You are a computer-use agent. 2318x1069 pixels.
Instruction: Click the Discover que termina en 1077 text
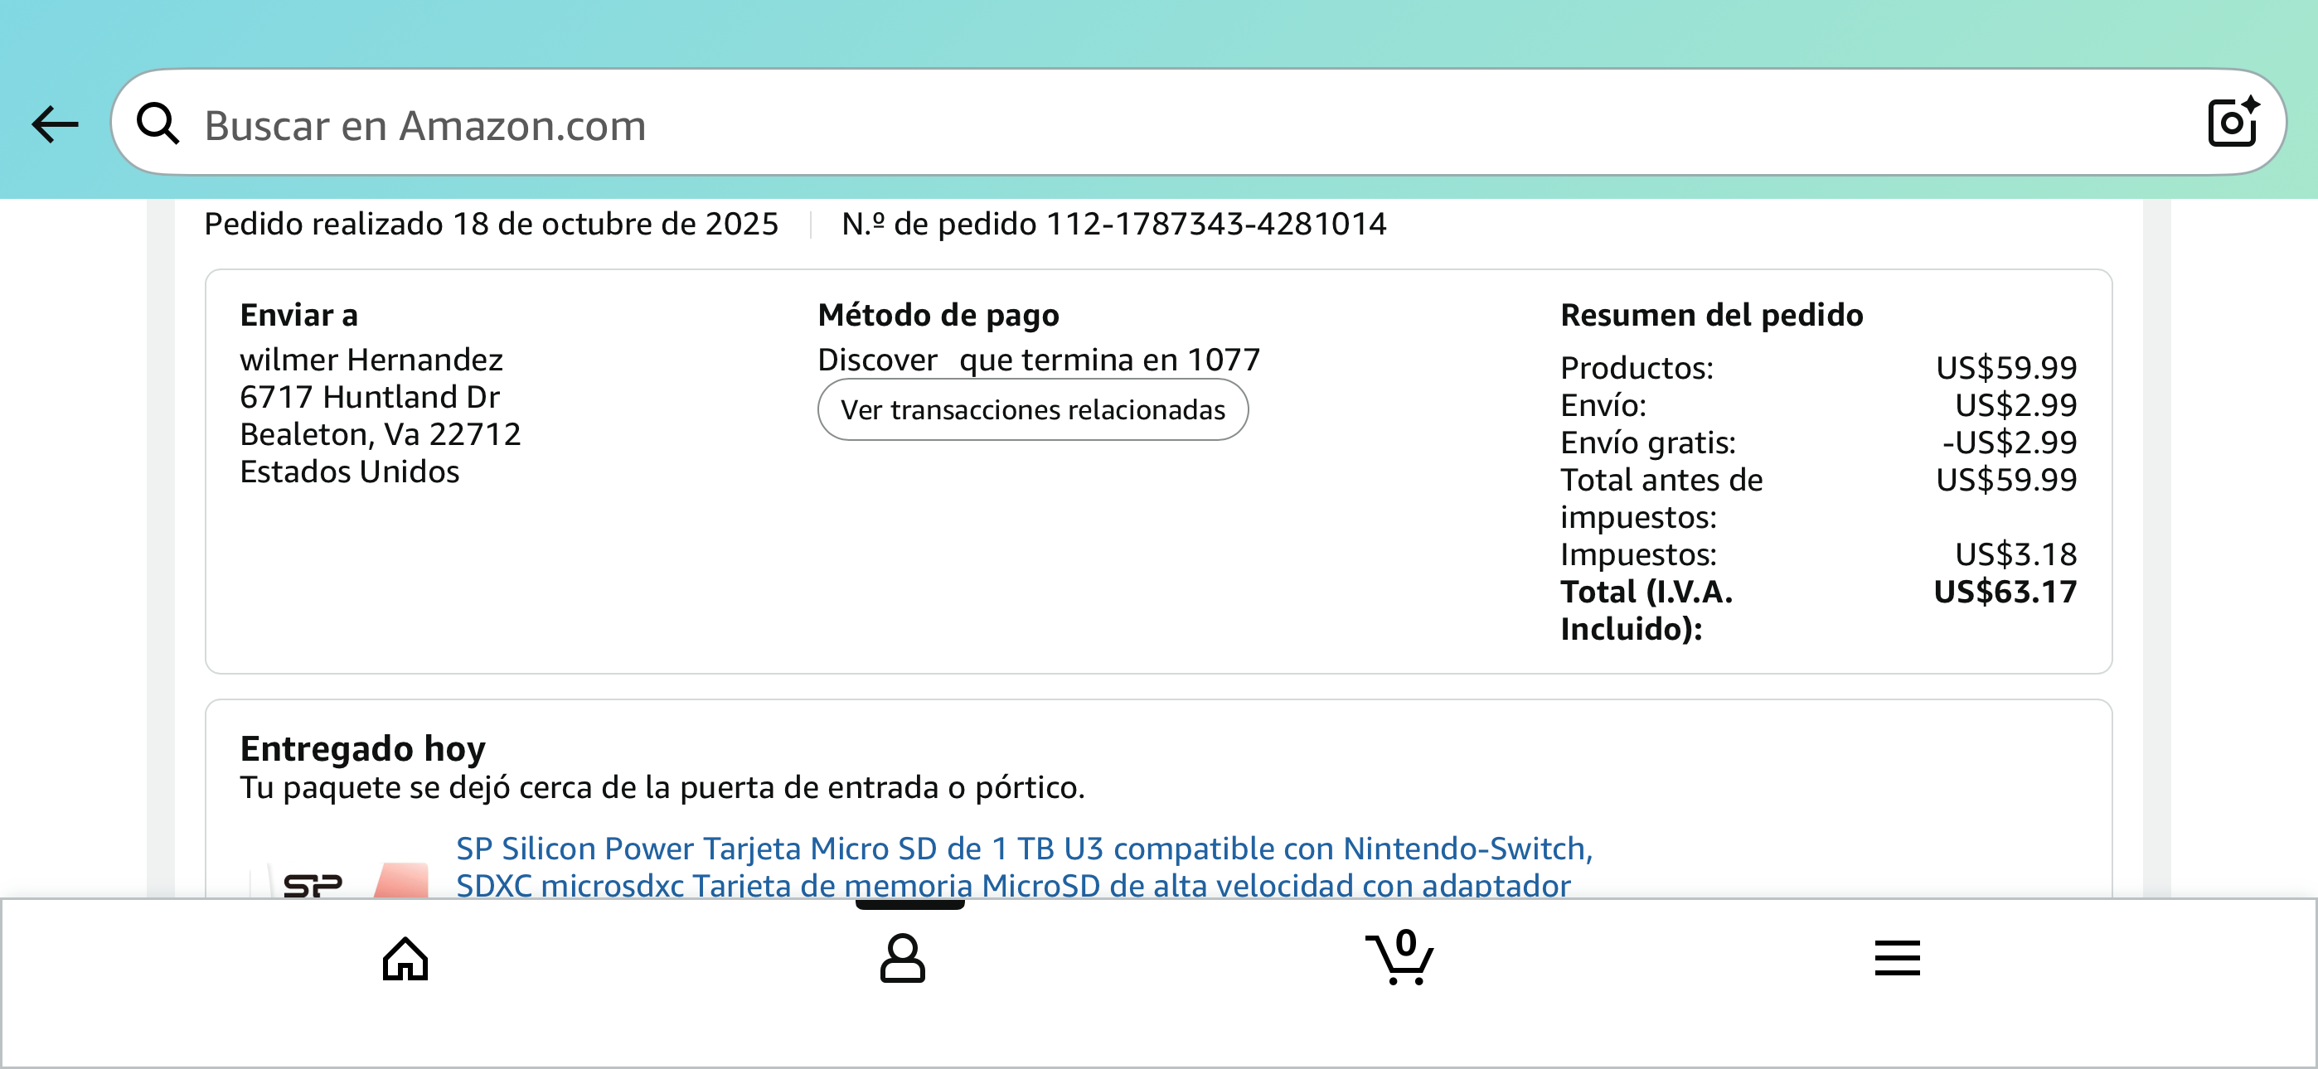click(1039, 360)
